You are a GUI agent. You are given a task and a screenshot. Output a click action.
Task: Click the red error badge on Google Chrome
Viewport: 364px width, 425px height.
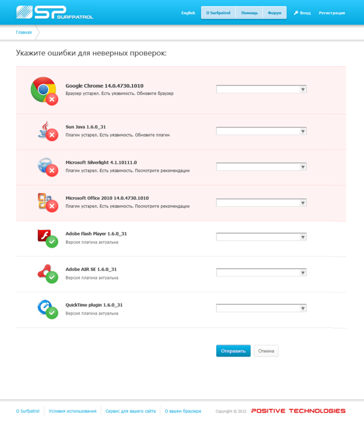52,98
